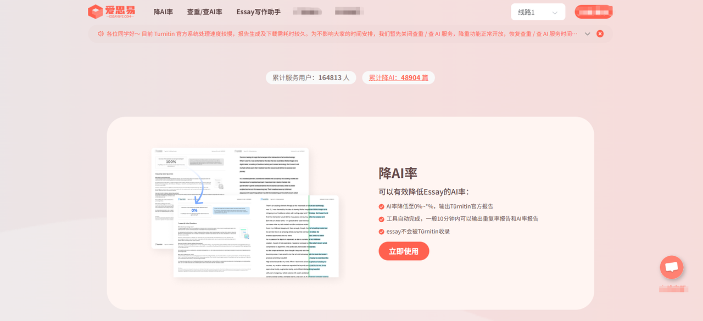Open the chat support bubble icon
Image resolution: width=703 pixels, height=321 pixels.
671,267
